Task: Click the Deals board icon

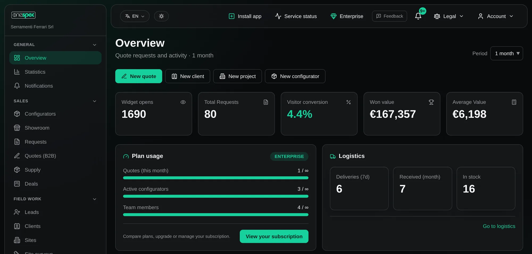Action: coord(17,184)
